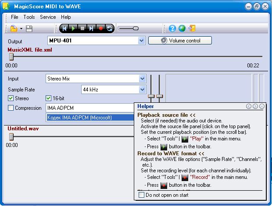Open the Service menu

48,17
